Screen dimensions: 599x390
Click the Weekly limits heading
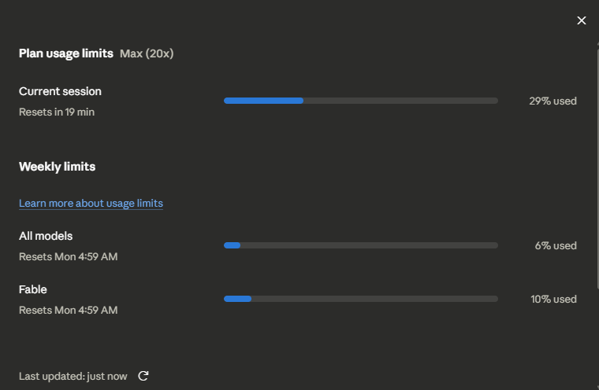point(57,167)
